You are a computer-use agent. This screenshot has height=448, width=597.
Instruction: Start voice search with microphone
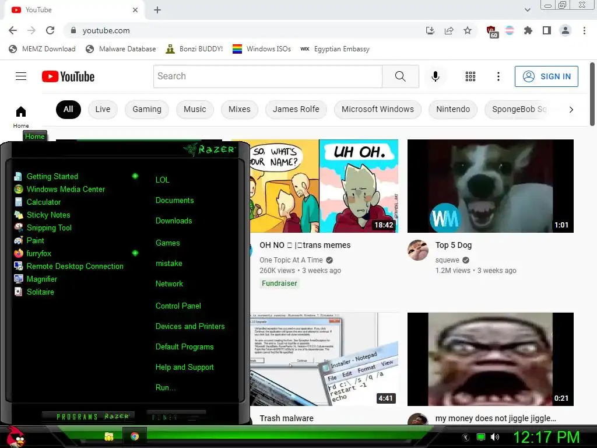435,76
